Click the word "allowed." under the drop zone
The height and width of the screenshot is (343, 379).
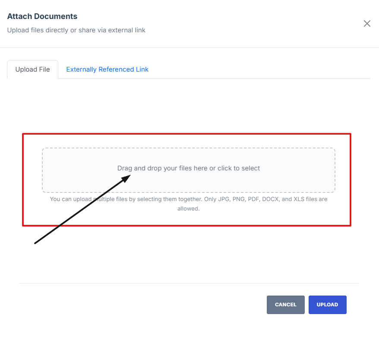(x=188, y=208)
